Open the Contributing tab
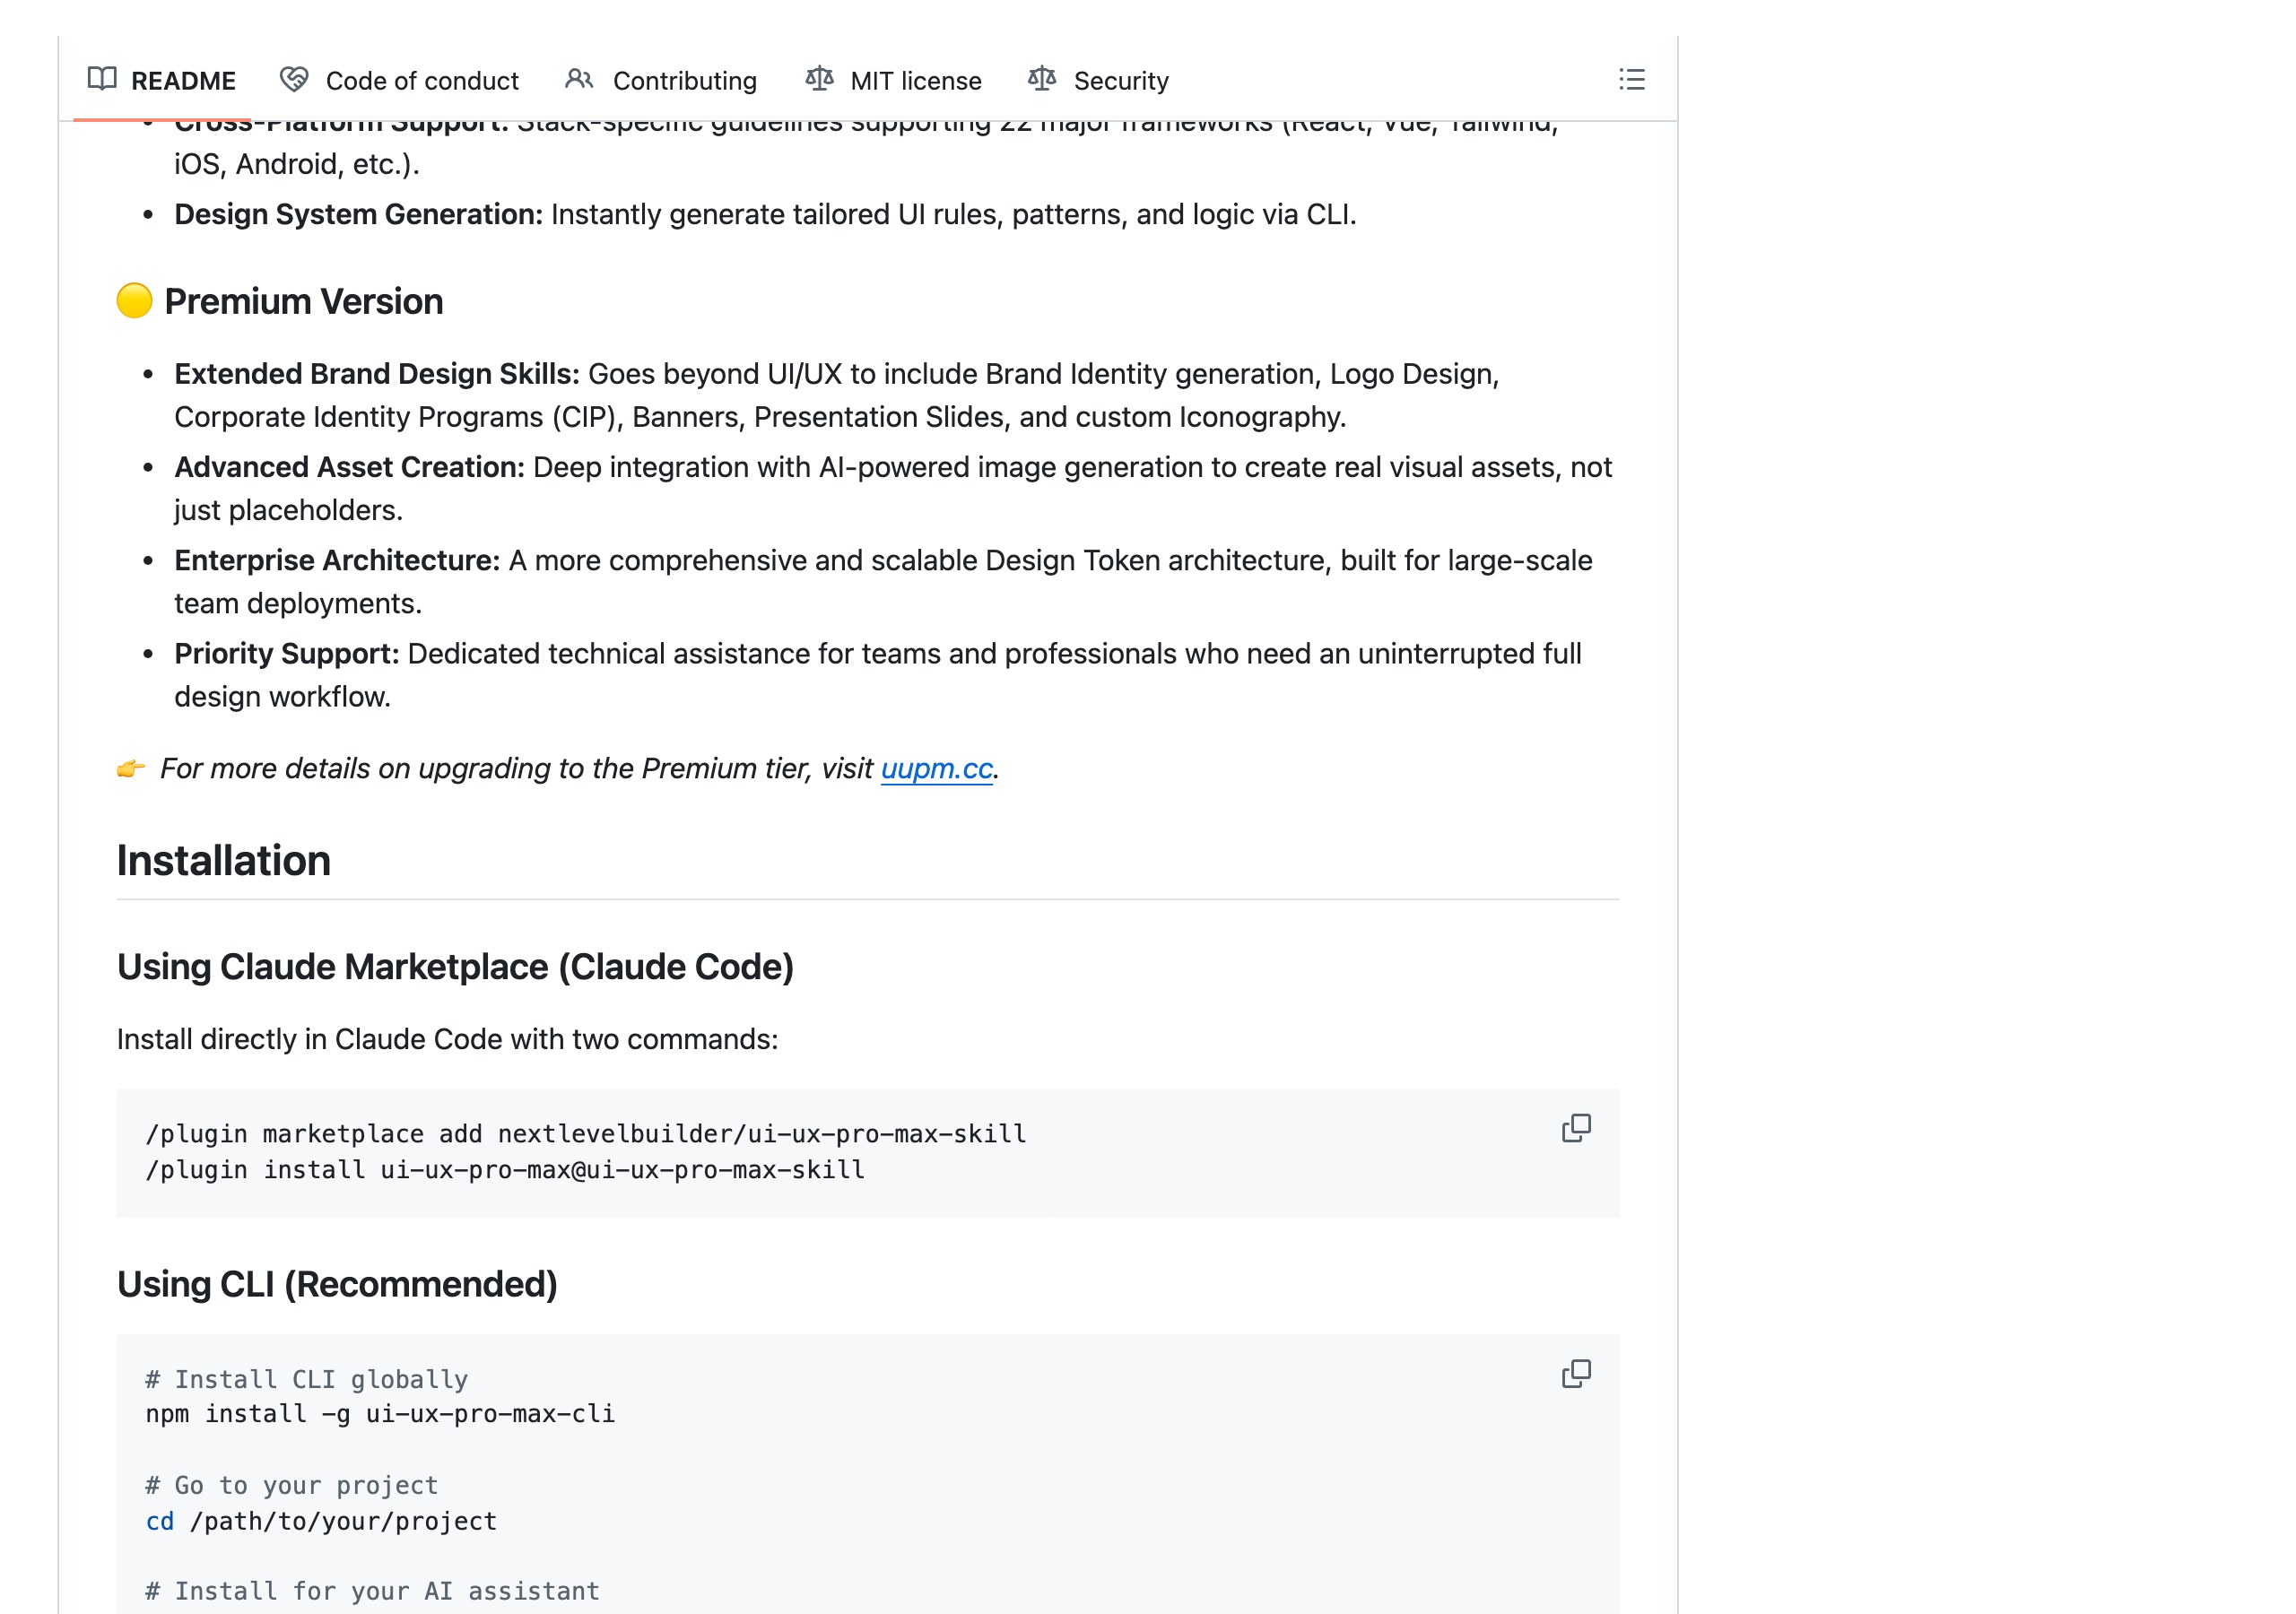The image size is (2296, 1614). click(x=661, y=80)
